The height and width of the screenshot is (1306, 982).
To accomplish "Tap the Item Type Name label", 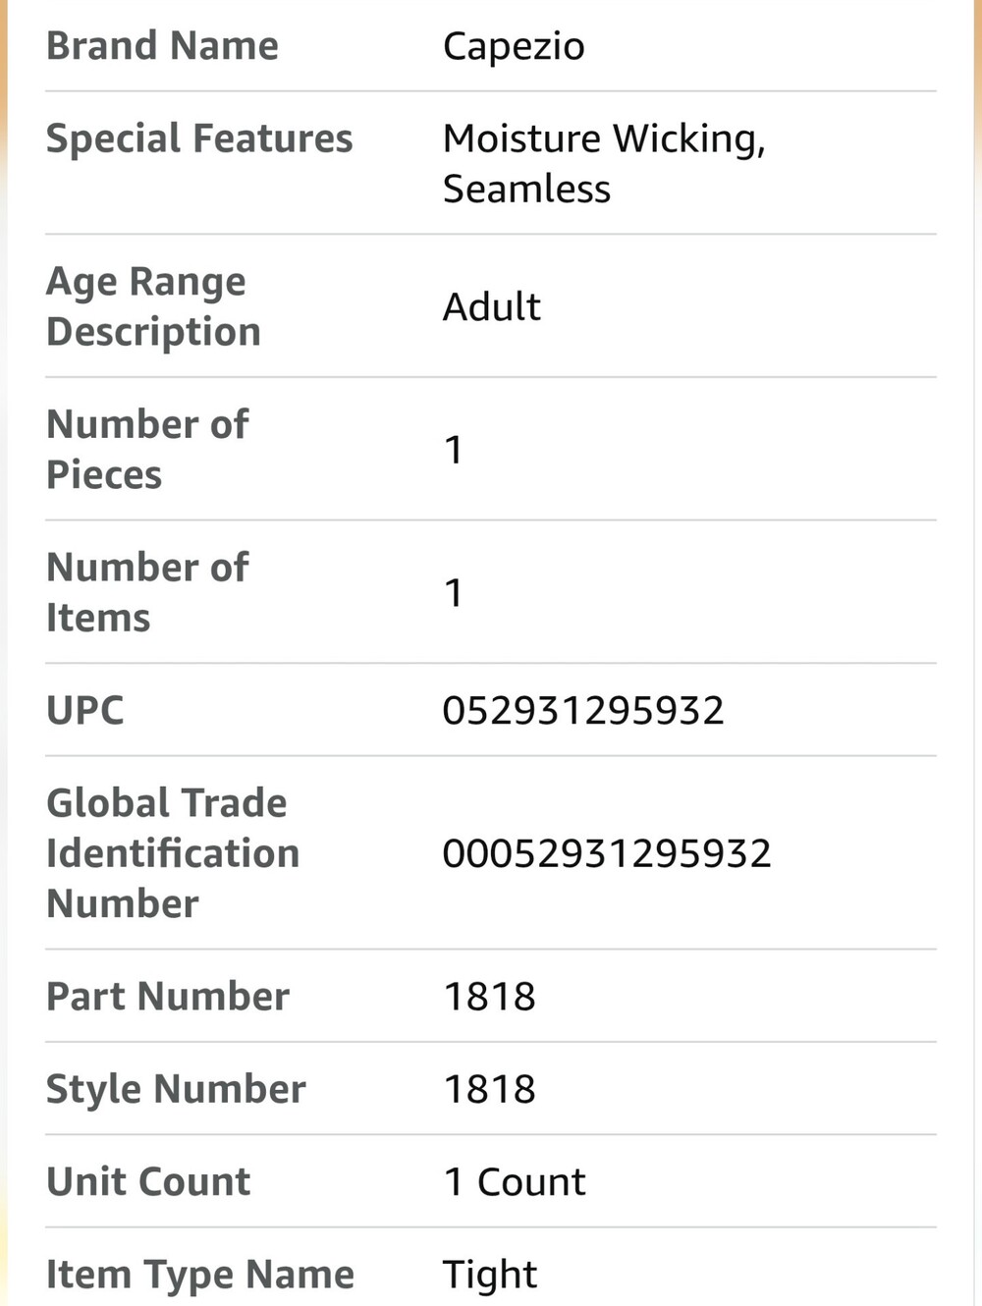I will click(x=200, y=1275).
